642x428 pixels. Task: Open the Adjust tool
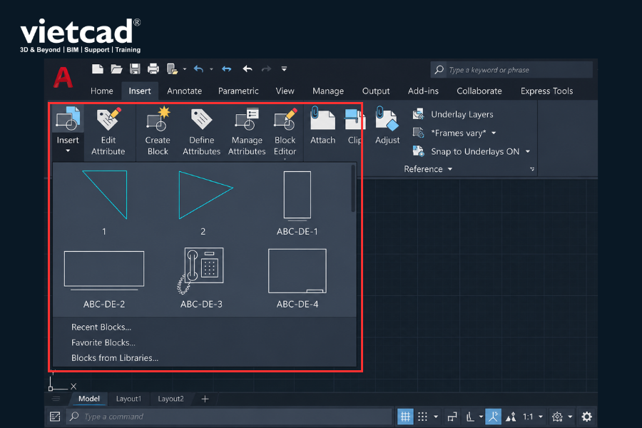[387, 126]
